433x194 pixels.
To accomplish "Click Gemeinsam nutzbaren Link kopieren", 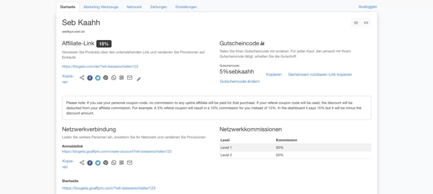I will point(320,74).
